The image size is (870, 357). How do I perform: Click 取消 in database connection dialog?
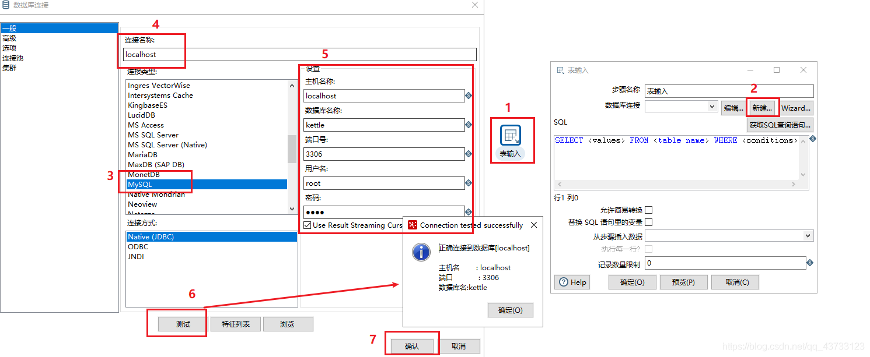pos(459,346)
